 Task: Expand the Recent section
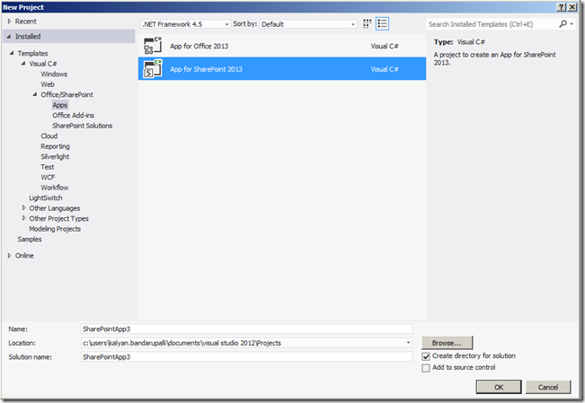tap(9, 22)
